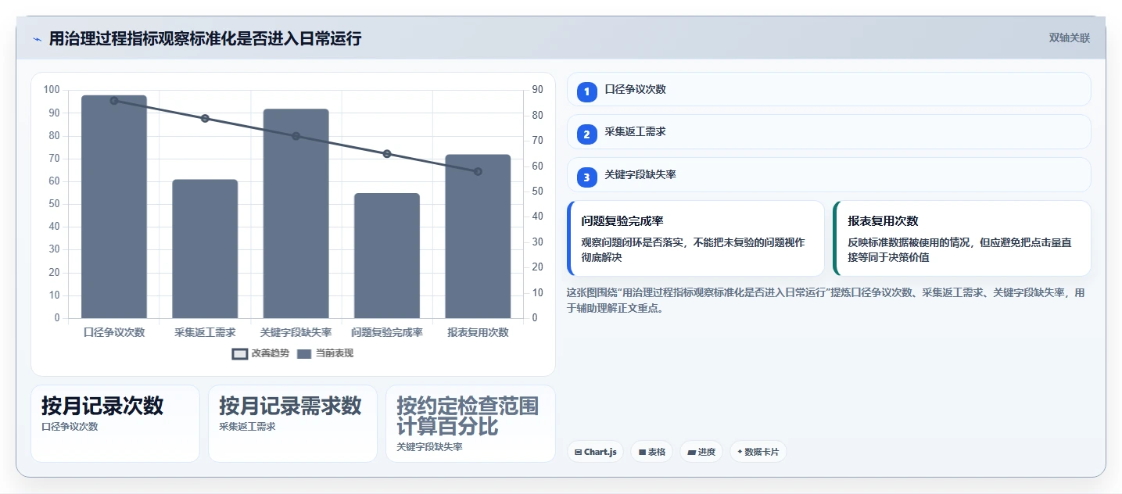Click the number 3 badge for 关键字段缺失率
This screenshot has width=1122, height=494.
pos(587,177)
